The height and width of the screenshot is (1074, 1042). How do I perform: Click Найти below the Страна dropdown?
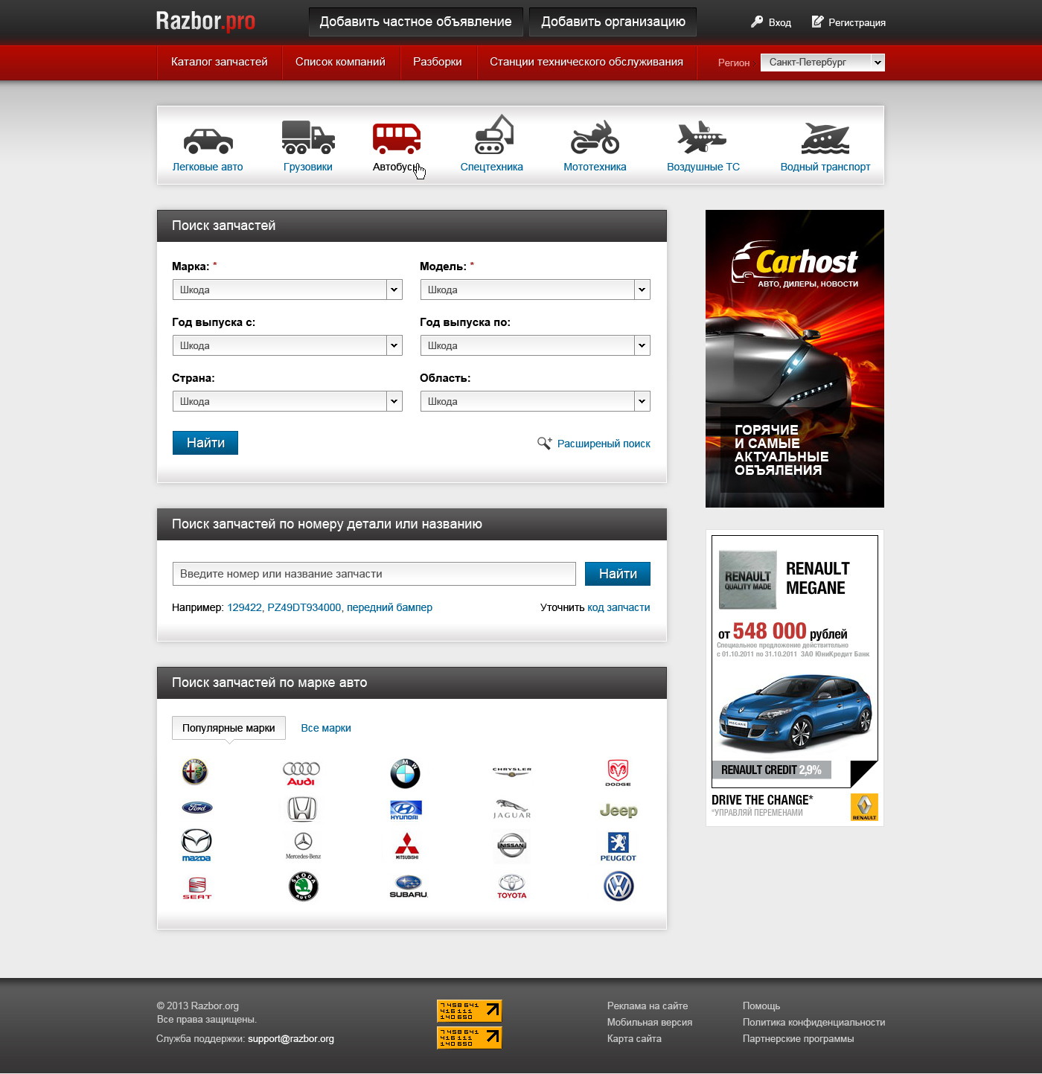pyautogui.click(x=205, y=443)
